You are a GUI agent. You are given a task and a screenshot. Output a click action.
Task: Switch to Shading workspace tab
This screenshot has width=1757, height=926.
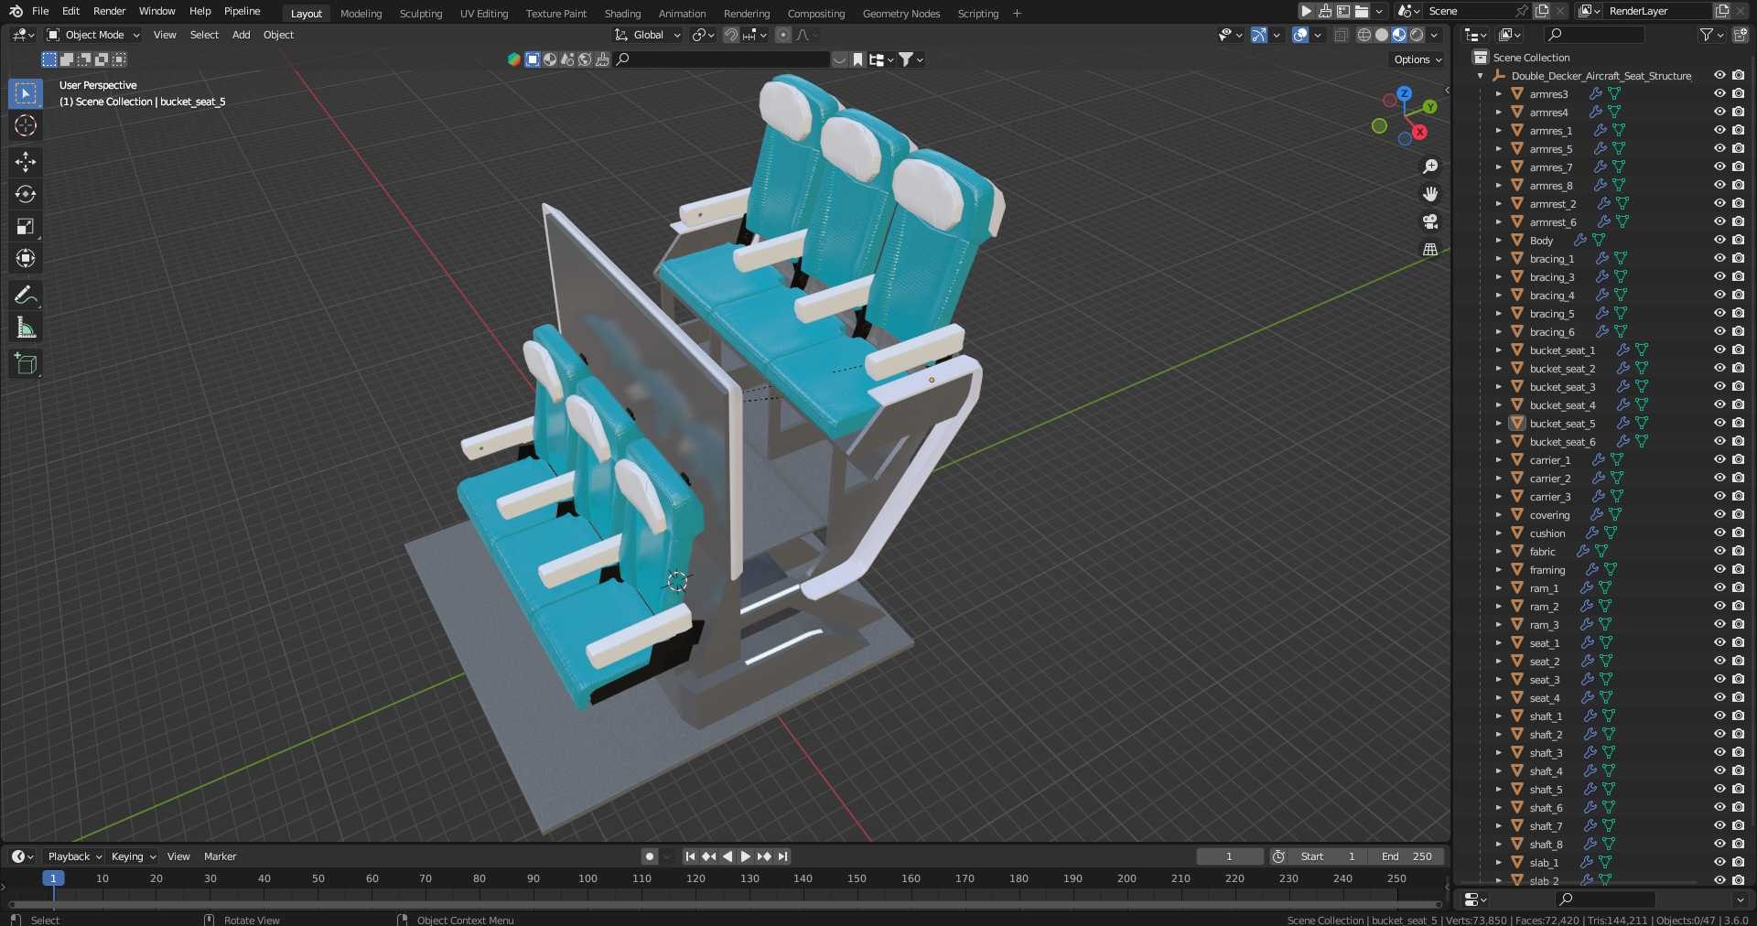(622, 14)
